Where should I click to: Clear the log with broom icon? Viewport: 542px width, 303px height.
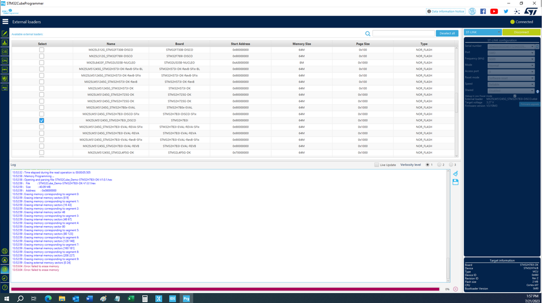pos(455,173)
